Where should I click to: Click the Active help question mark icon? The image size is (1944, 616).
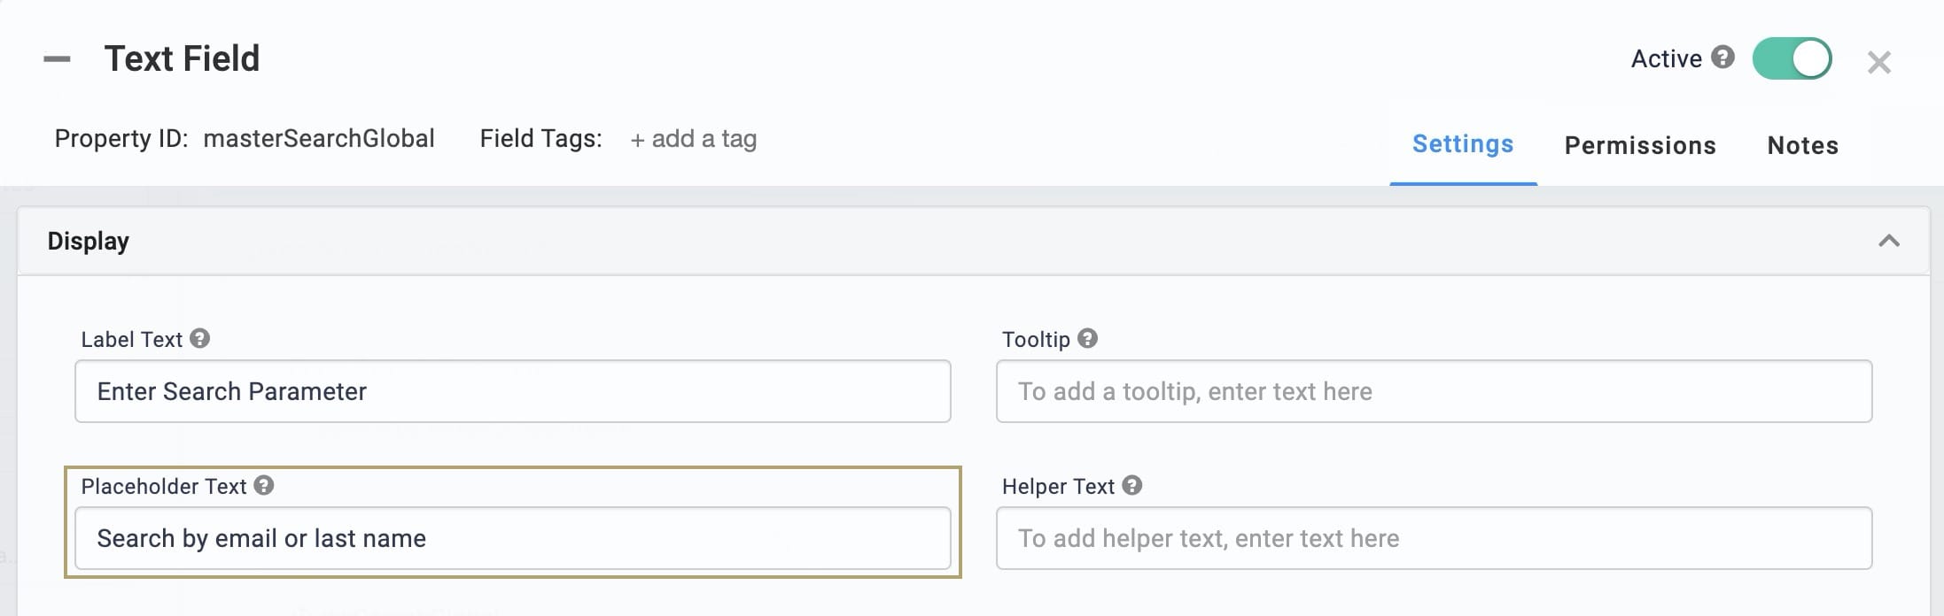click(x=1722, y=58)
